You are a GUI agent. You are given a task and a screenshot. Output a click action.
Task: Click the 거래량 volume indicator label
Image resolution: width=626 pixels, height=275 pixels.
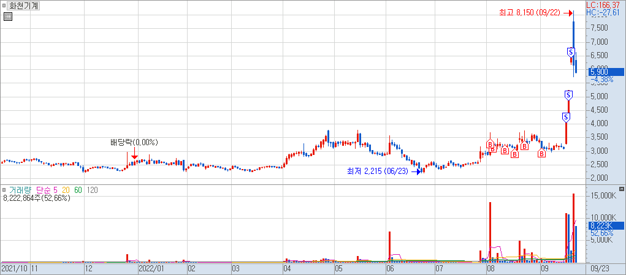(21, 190)
